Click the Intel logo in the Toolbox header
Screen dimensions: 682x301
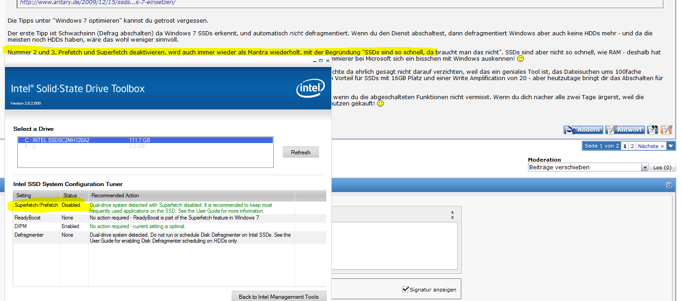pos(311,89)
